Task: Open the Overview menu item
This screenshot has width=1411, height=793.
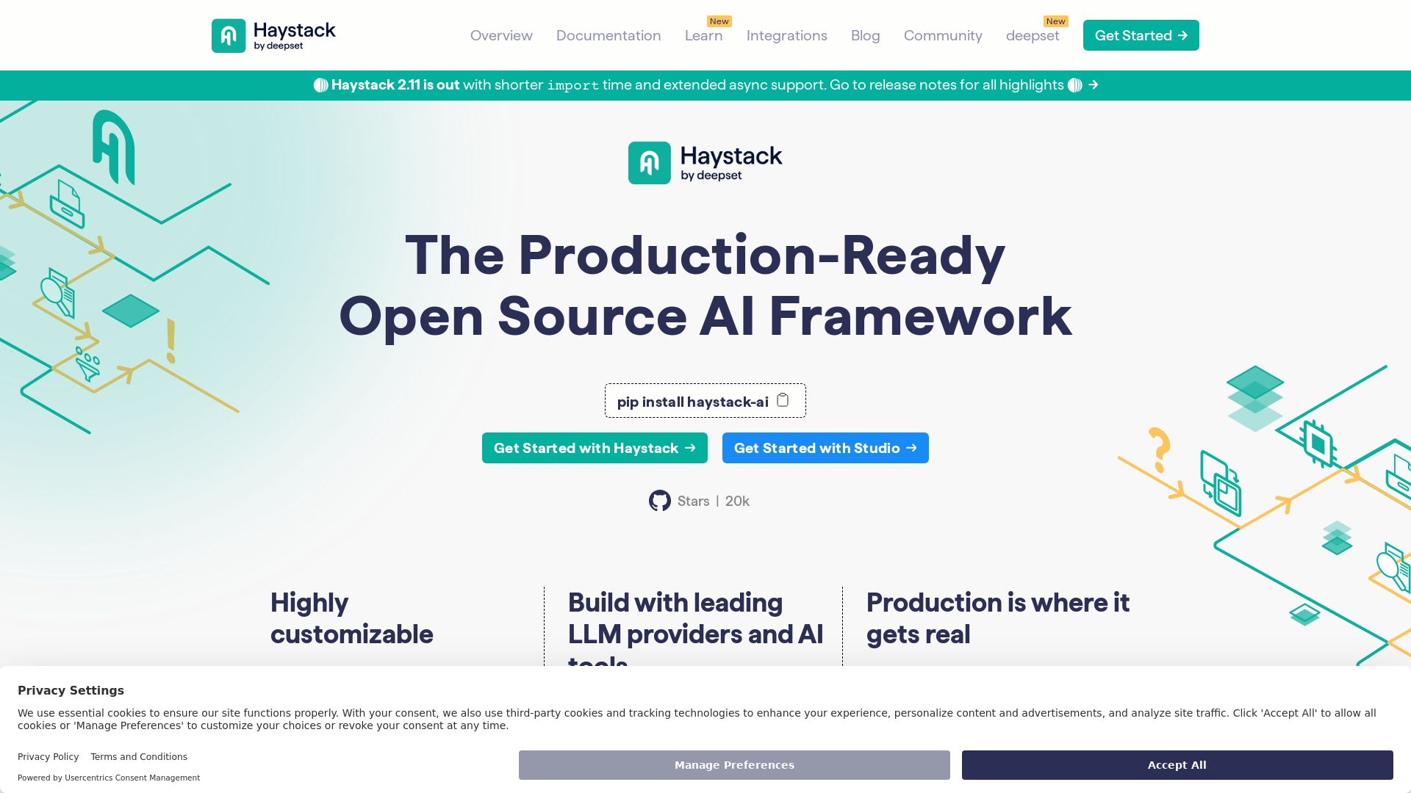Action: (x=501, y=35)
